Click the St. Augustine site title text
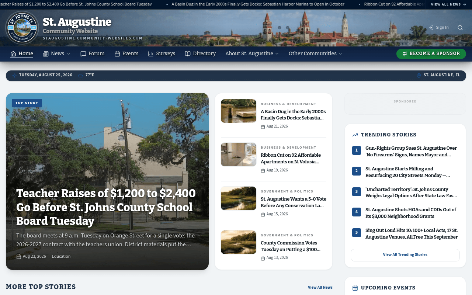 point(77,22)
